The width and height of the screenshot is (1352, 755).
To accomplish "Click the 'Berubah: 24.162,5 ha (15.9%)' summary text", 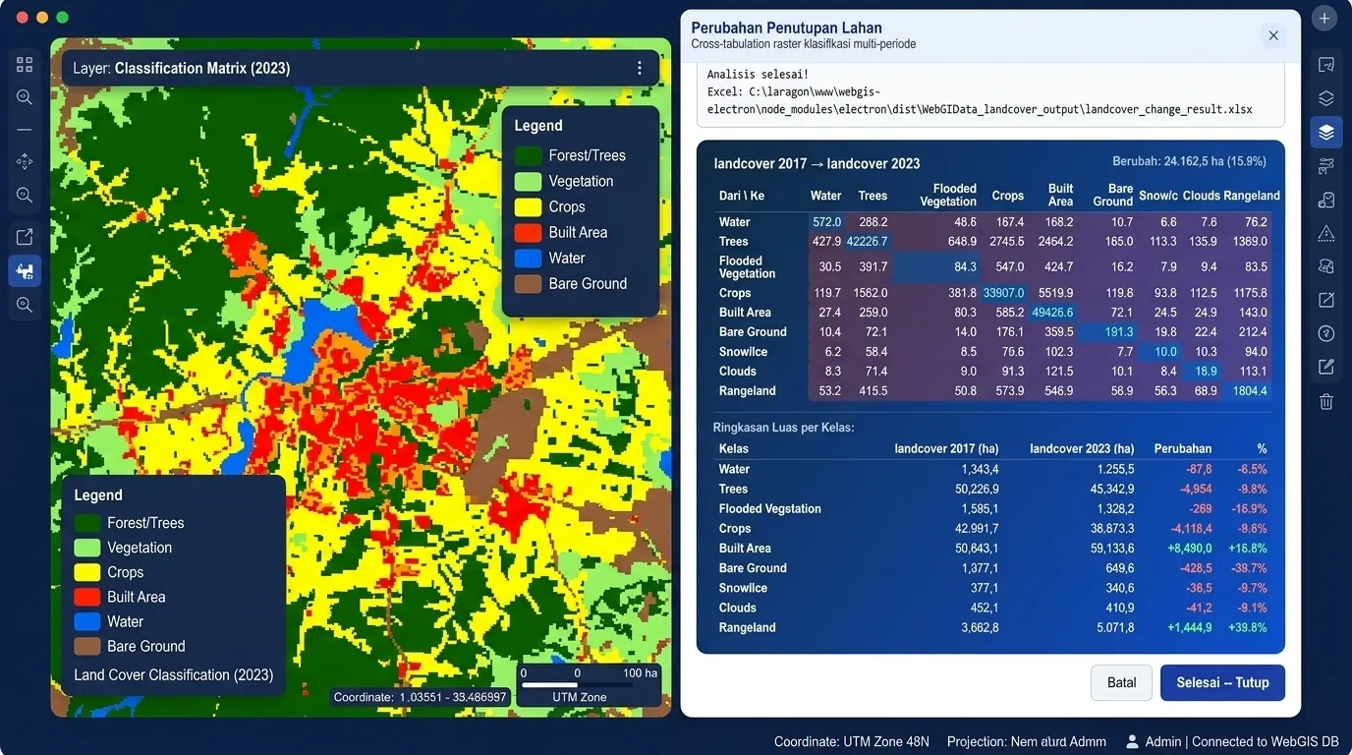I will point(1189,160).
